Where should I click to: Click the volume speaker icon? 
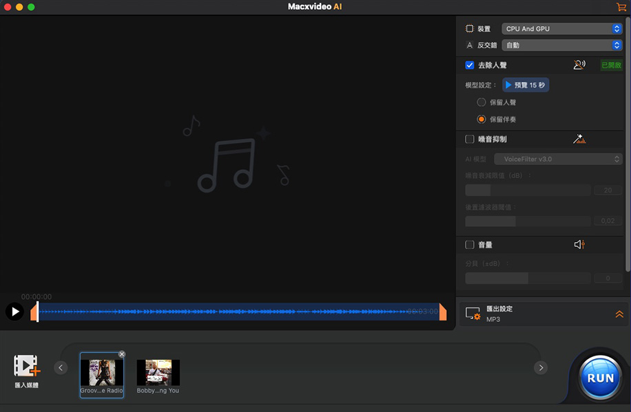(579, 244)
